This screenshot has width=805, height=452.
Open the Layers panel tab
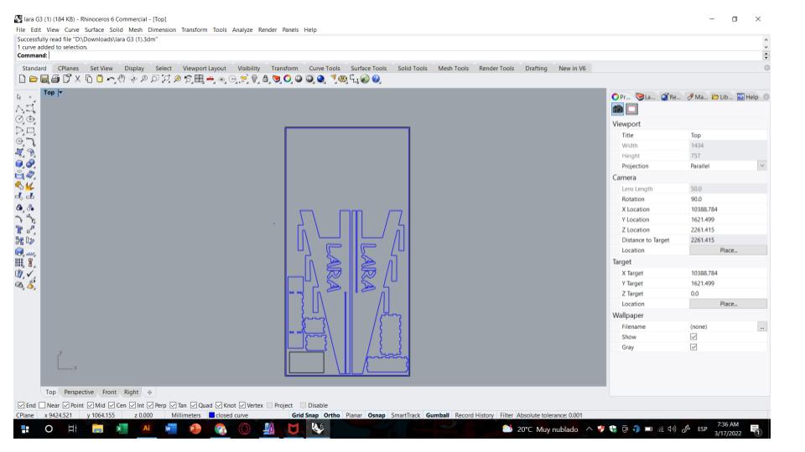pos(645,97)
